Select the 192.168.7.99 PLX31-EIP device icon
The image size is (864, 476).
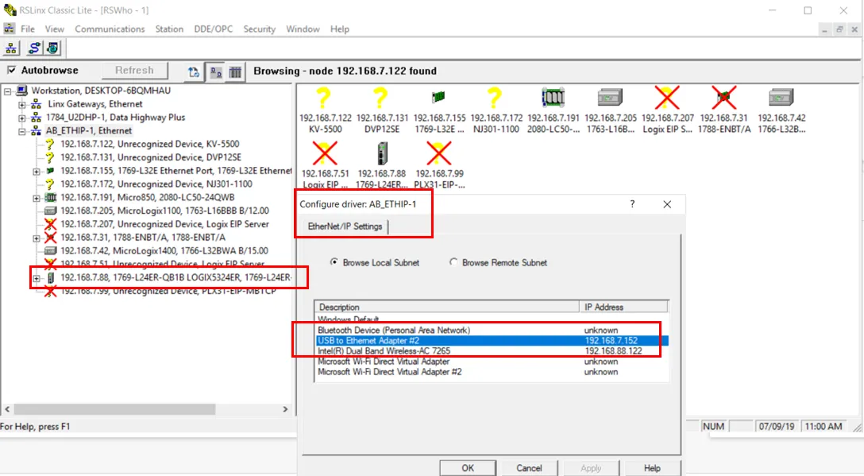coord(438,154)
